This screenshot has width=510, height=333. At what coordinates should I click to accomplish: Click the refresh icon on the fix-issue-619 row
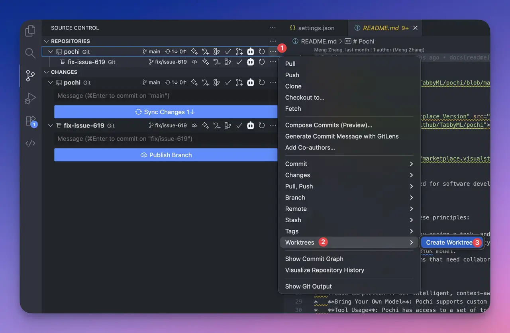[x=262, y=62]
